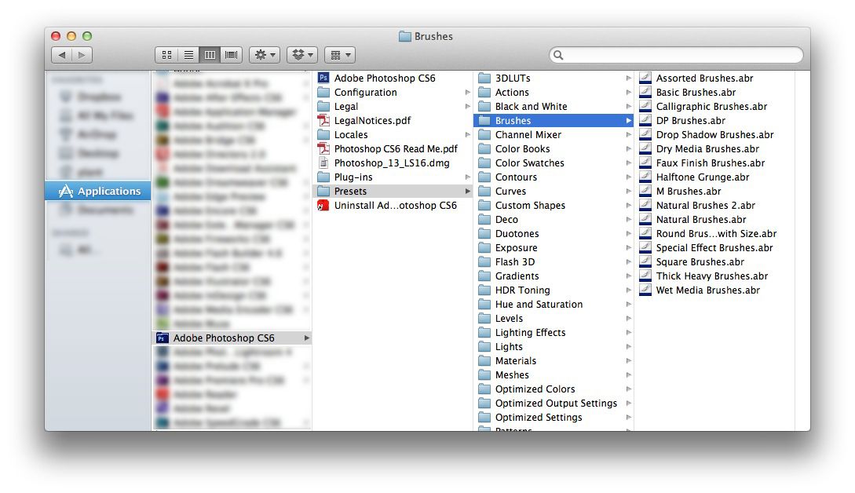Expand the Optimized Output Settings arrow
Screen dimensions: 855x493
pyautogui.click(x=628, y=404)
